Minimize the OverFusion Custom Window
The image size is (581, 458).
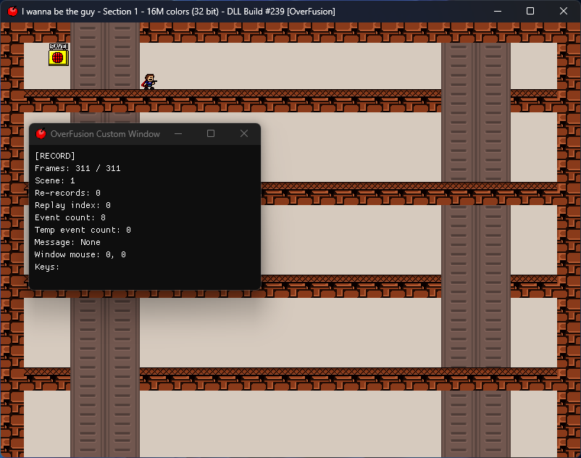click(178, 133)
